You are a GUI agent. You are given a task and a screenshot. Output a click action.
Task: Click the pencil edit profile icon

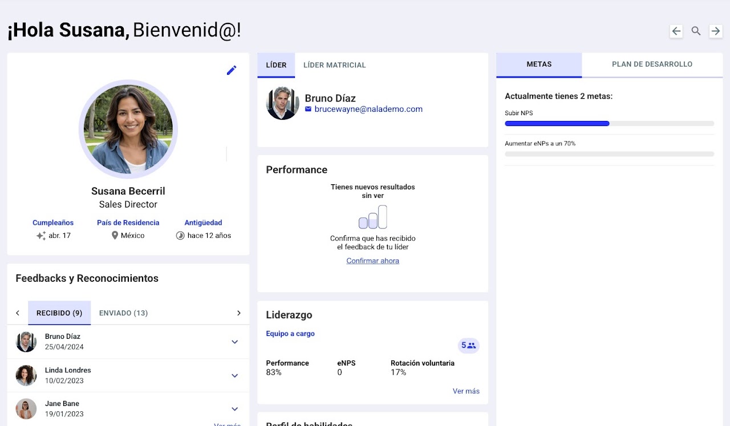point(232,70)
